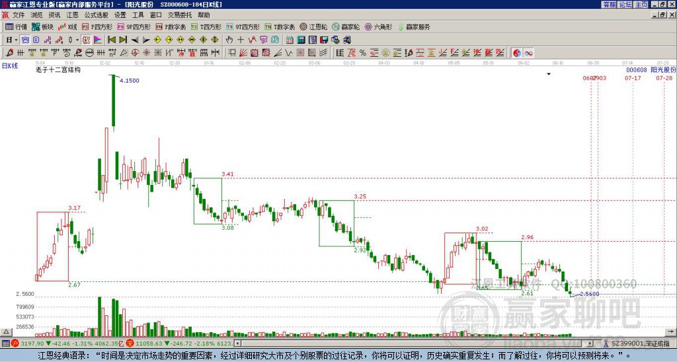Screen dimensions: 677x362
Task: Open the 江恩轮 tool
Action: pos(314,26)
